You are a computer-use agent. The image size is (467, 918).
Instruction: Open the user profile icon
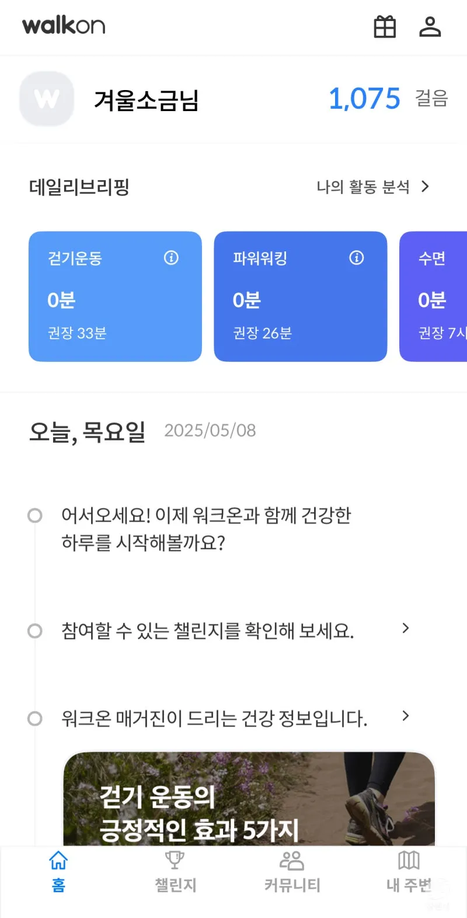430,27
